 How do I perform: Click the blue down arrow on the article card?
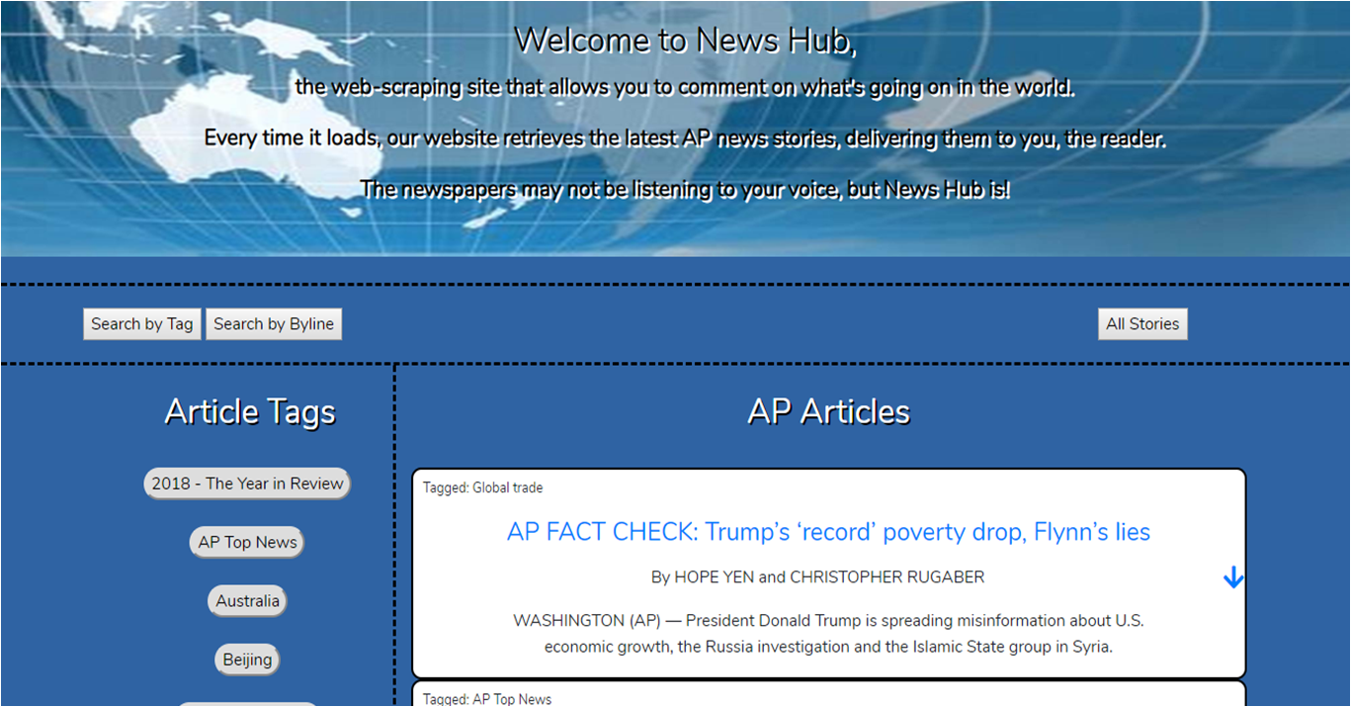1232,577
